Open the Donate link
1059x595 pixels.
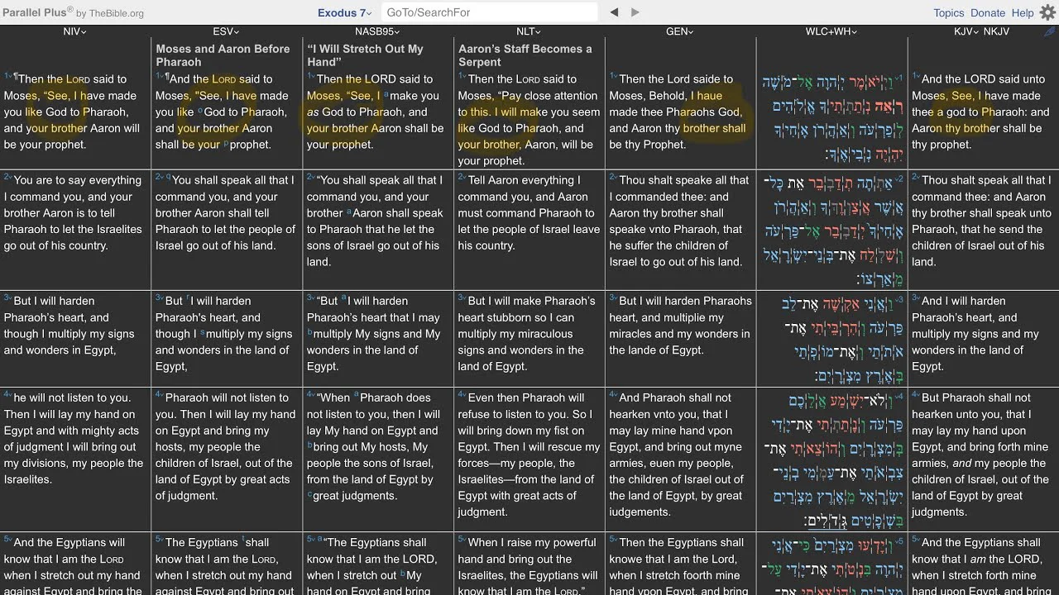click(988, 12)
